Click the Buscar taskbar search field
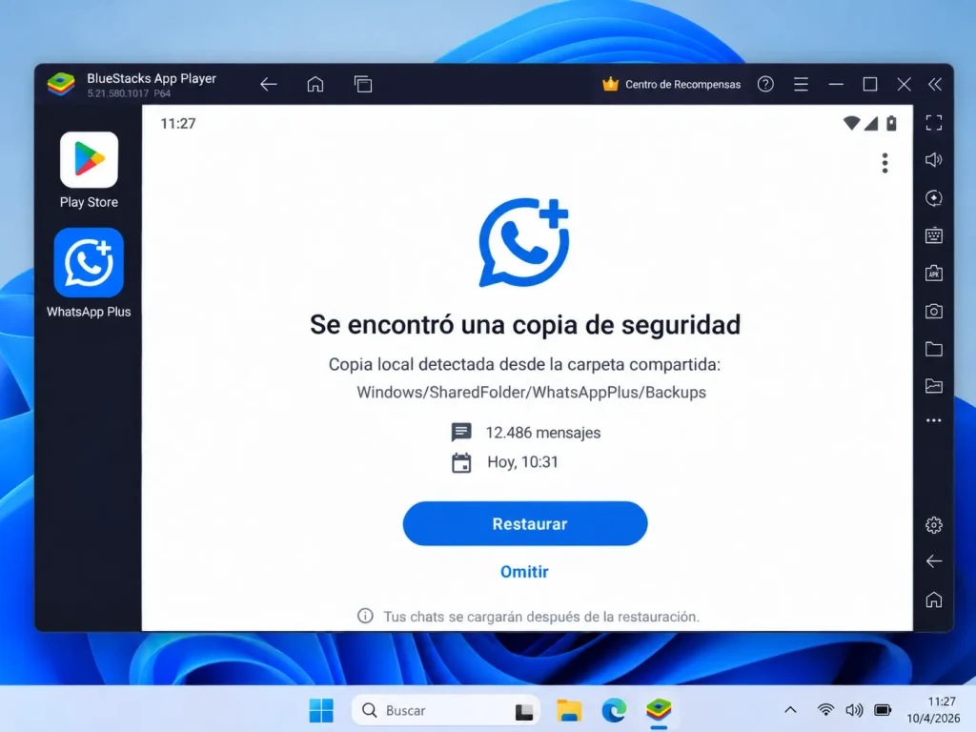Viewport: 976px width, 732px height. coord(445,710)
